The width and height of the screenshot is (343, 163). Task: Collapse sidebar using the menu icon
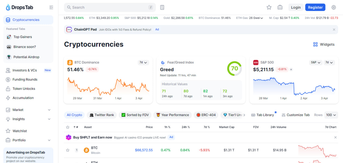click(51, 8)
